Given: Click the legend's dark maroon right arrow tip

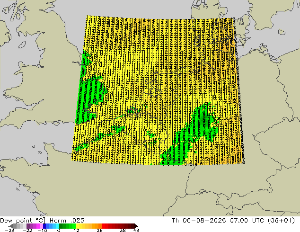Looking at the screenshot, I should click(136, 226).
